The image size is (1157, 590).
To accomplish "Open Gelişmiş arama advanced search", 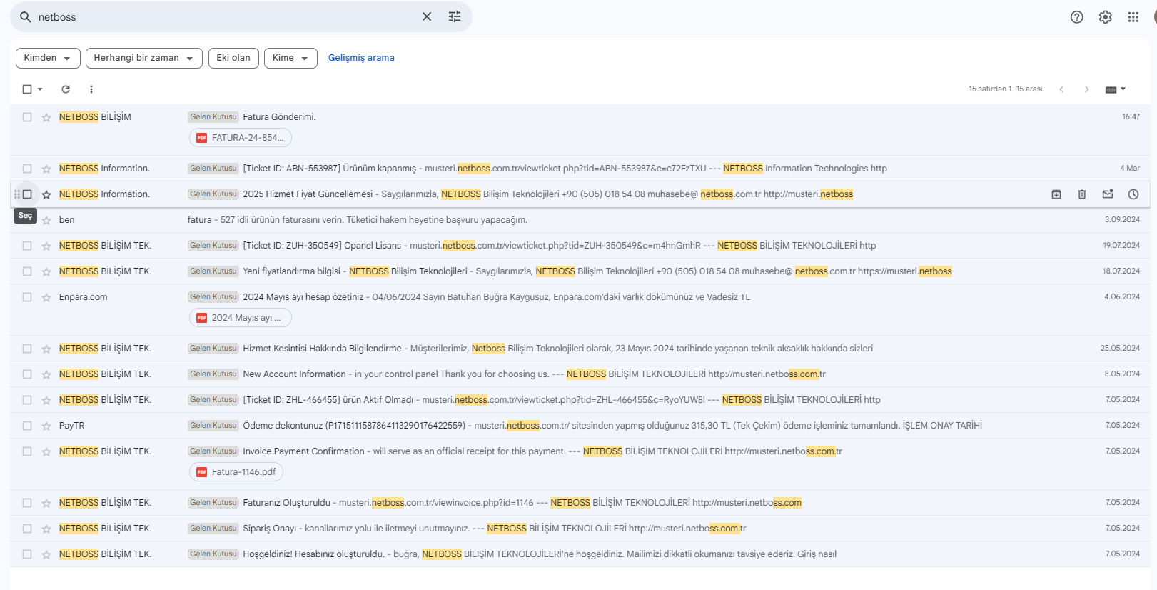I will click(361, 58).
